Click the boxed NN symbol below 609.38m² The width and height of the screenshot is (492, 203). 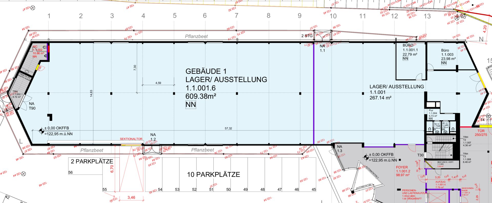pyautogui.click(x=191, y=105)
